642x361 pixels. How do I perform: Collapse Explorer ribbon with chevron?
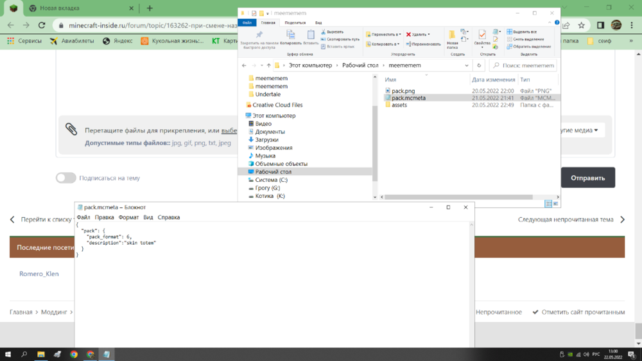click(x=550, y=22)
